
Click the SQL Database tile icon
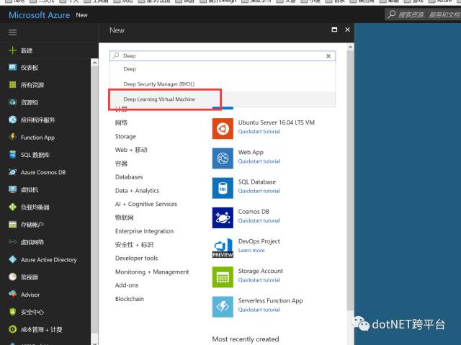coord(223,188)
